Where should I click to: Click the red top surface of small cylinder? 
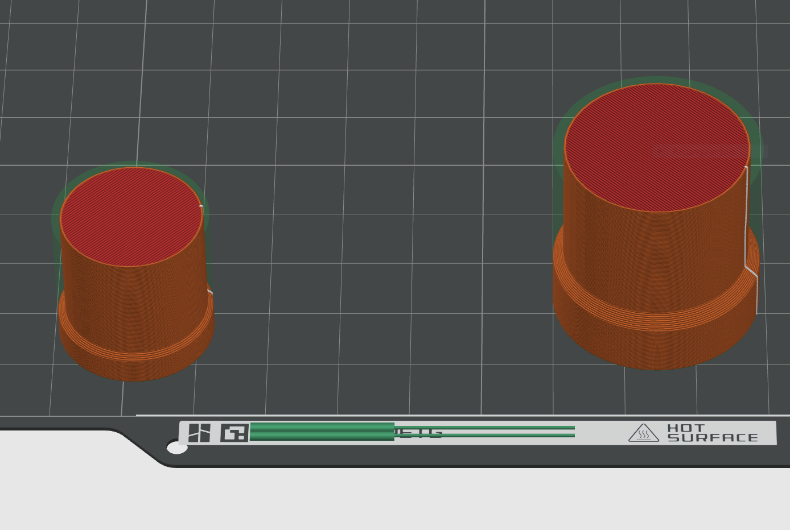tap(131, 217)
